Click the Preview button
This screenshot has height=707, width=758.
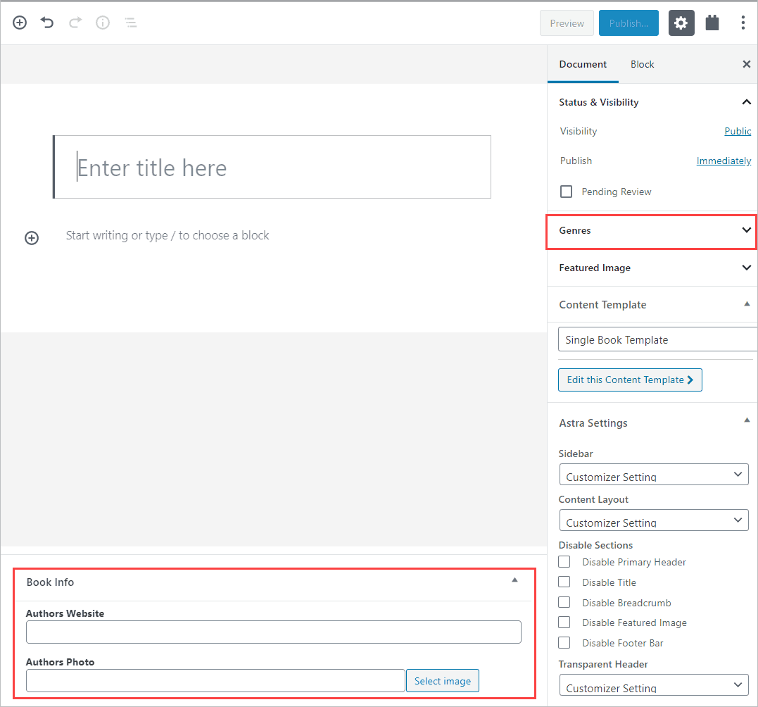click(x=567, y=23)
